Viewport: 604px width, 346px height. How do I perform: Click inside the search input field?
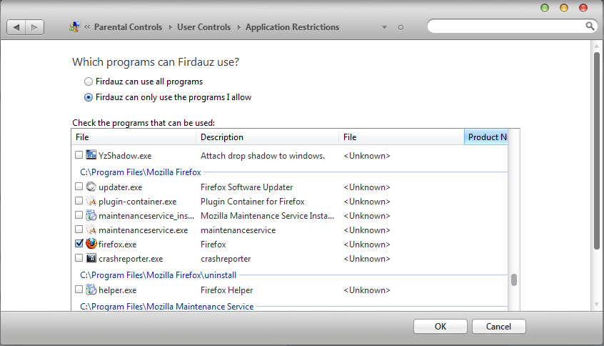(x=506, y=26)
